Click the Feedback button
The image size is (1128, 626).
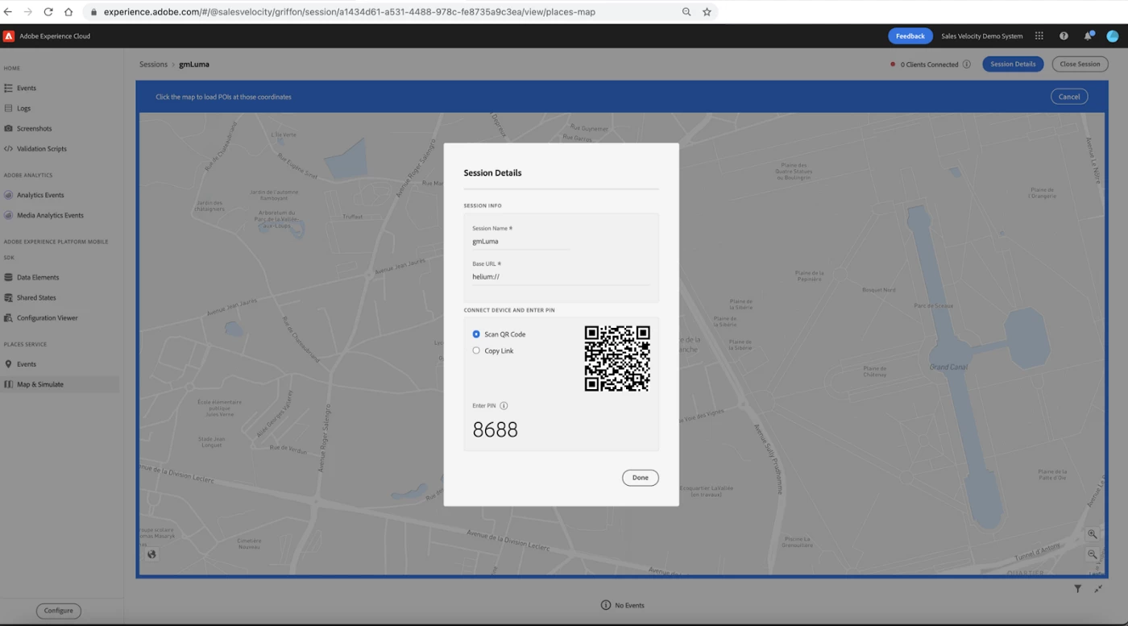910,36
